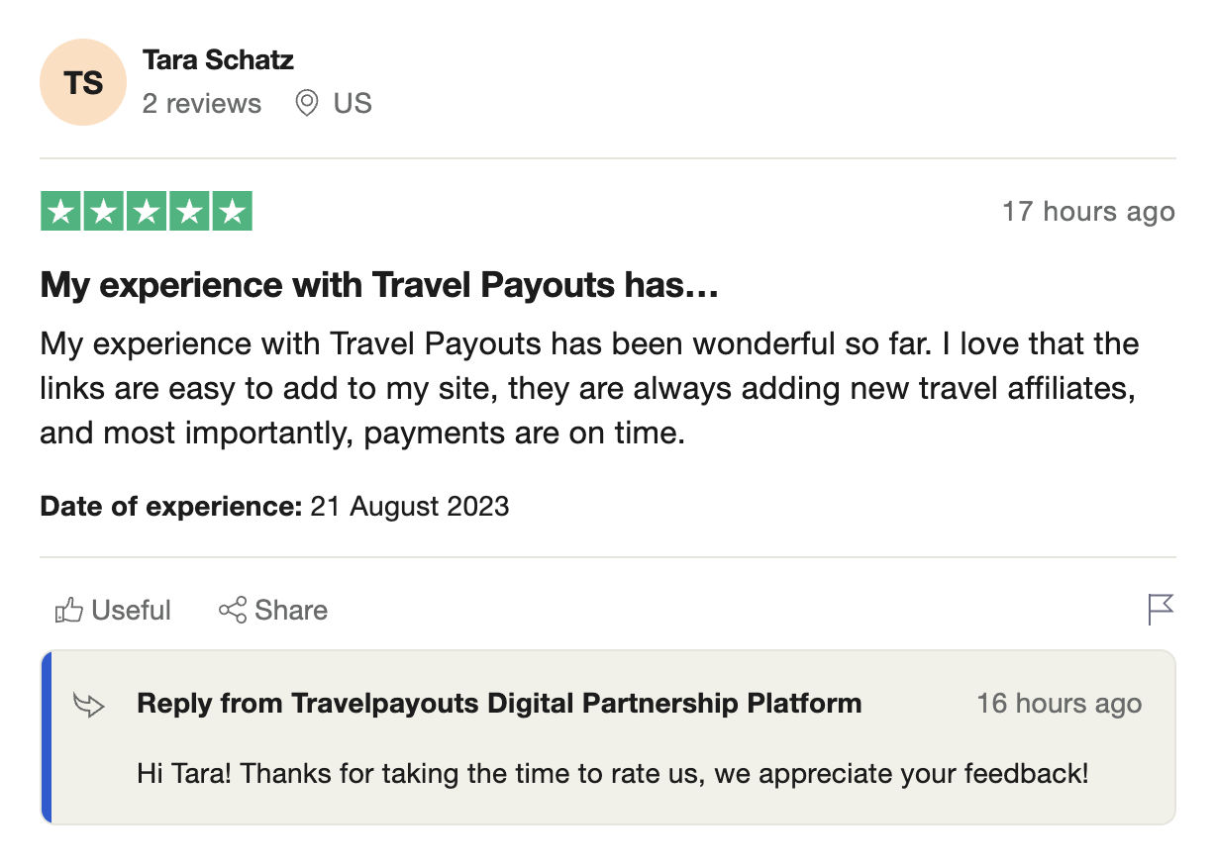Mark the review as Useful

tap(131, 611)
